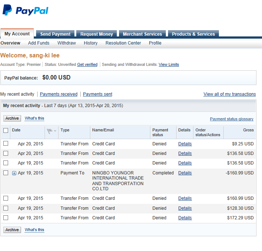Viewport: 262px width, 251px height.
Task: Check the $9.25 USD transaction checkbox
Action: [6, 144]
